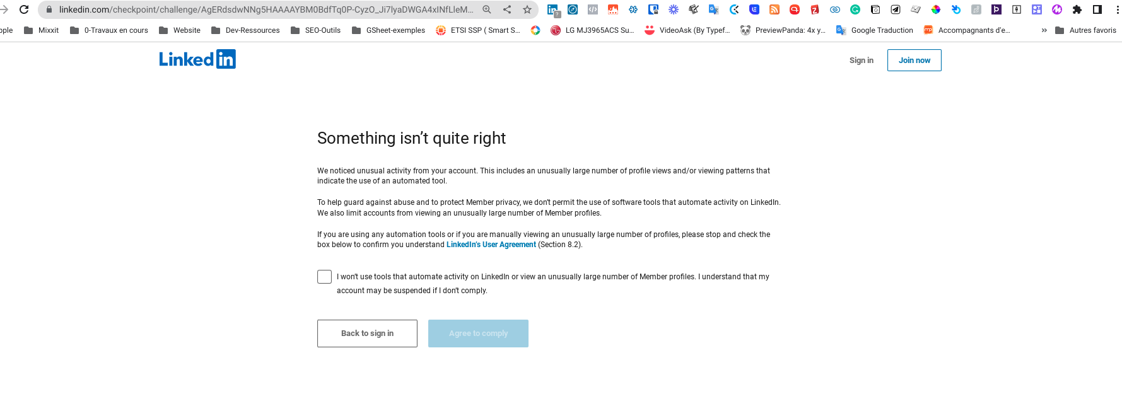Open the zoom magnifier in address bar
Viewport: 1122px width, 406px height.
(487, 9)
